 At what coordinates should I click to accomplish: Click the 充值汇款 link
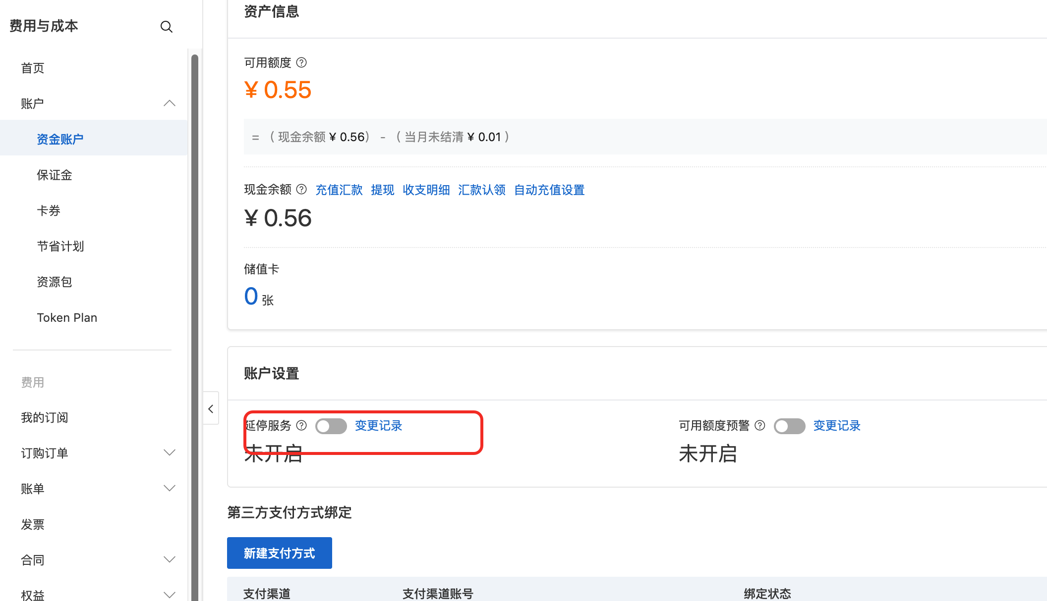pyautogui.click(x=339, y=190)
